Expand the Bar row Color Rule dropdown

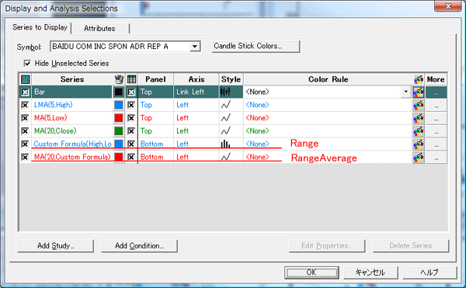click(406, 92)
